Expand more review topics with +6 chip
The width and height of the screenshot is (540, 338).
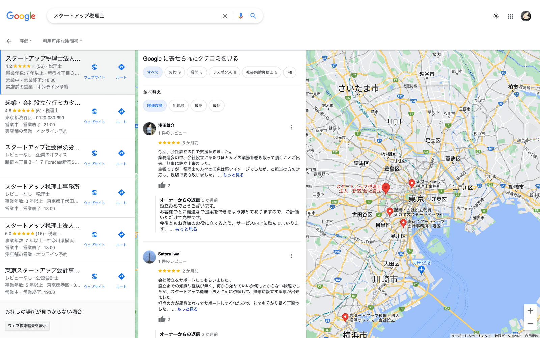(290, 72)
